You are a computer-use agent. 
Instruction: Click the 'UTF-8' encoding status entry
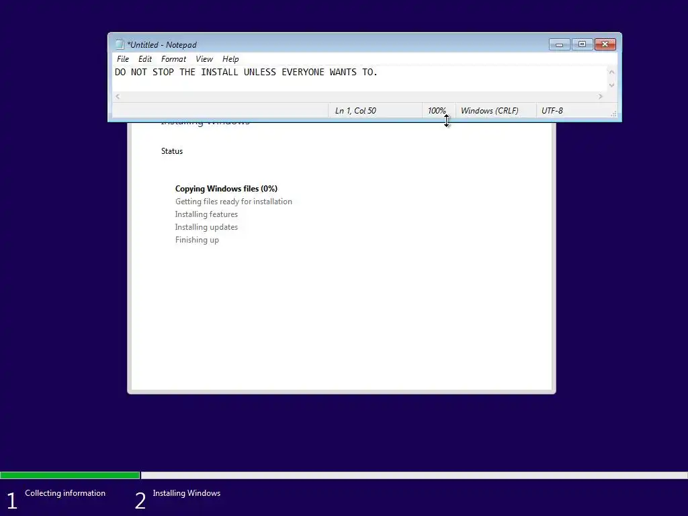(x=552, y=111)
